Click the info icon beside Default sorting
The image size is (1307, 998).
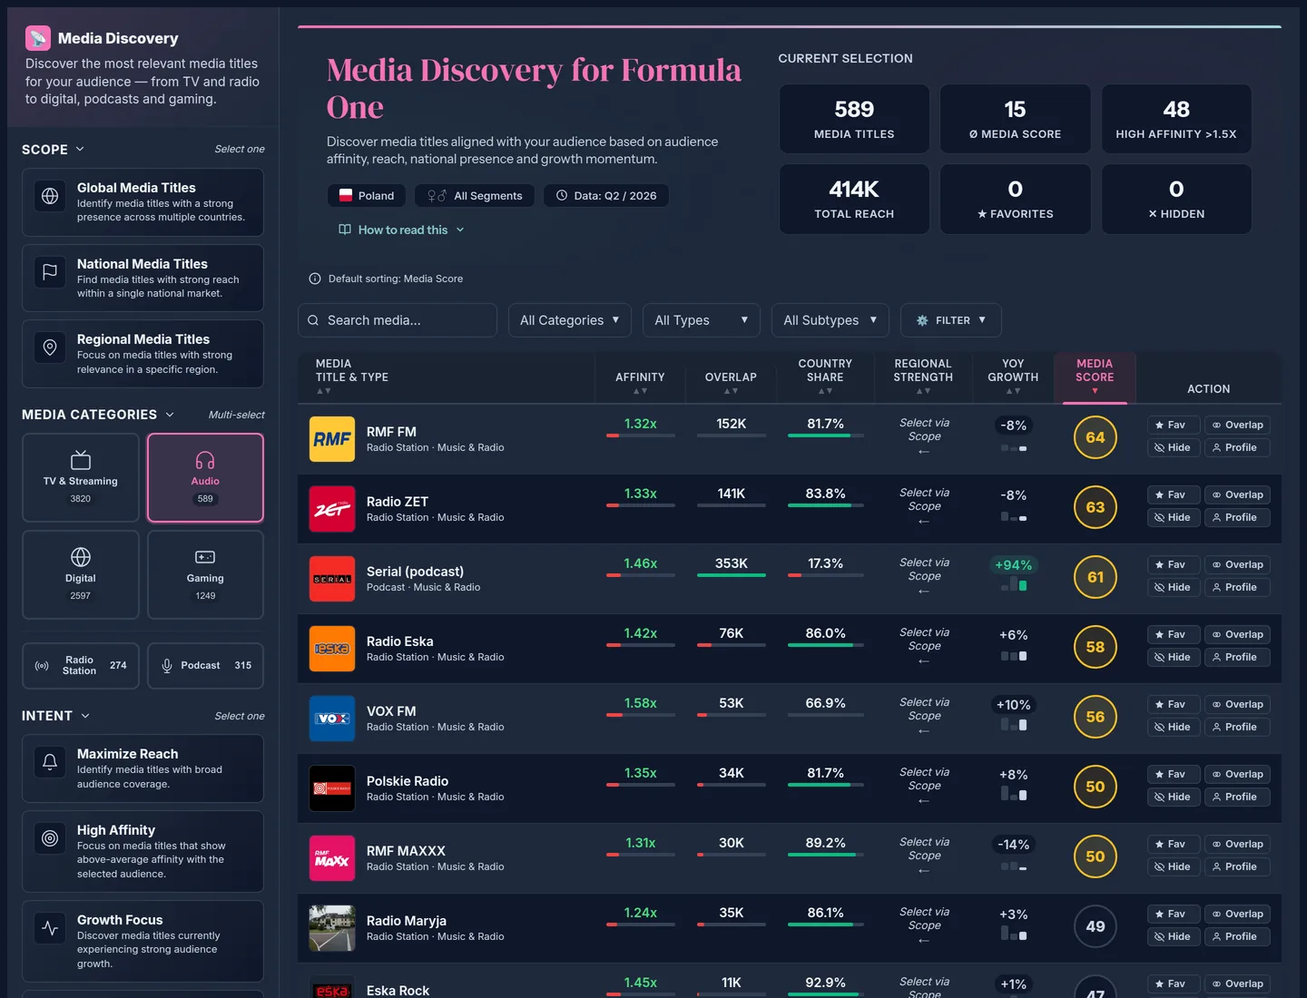[315, 279]
